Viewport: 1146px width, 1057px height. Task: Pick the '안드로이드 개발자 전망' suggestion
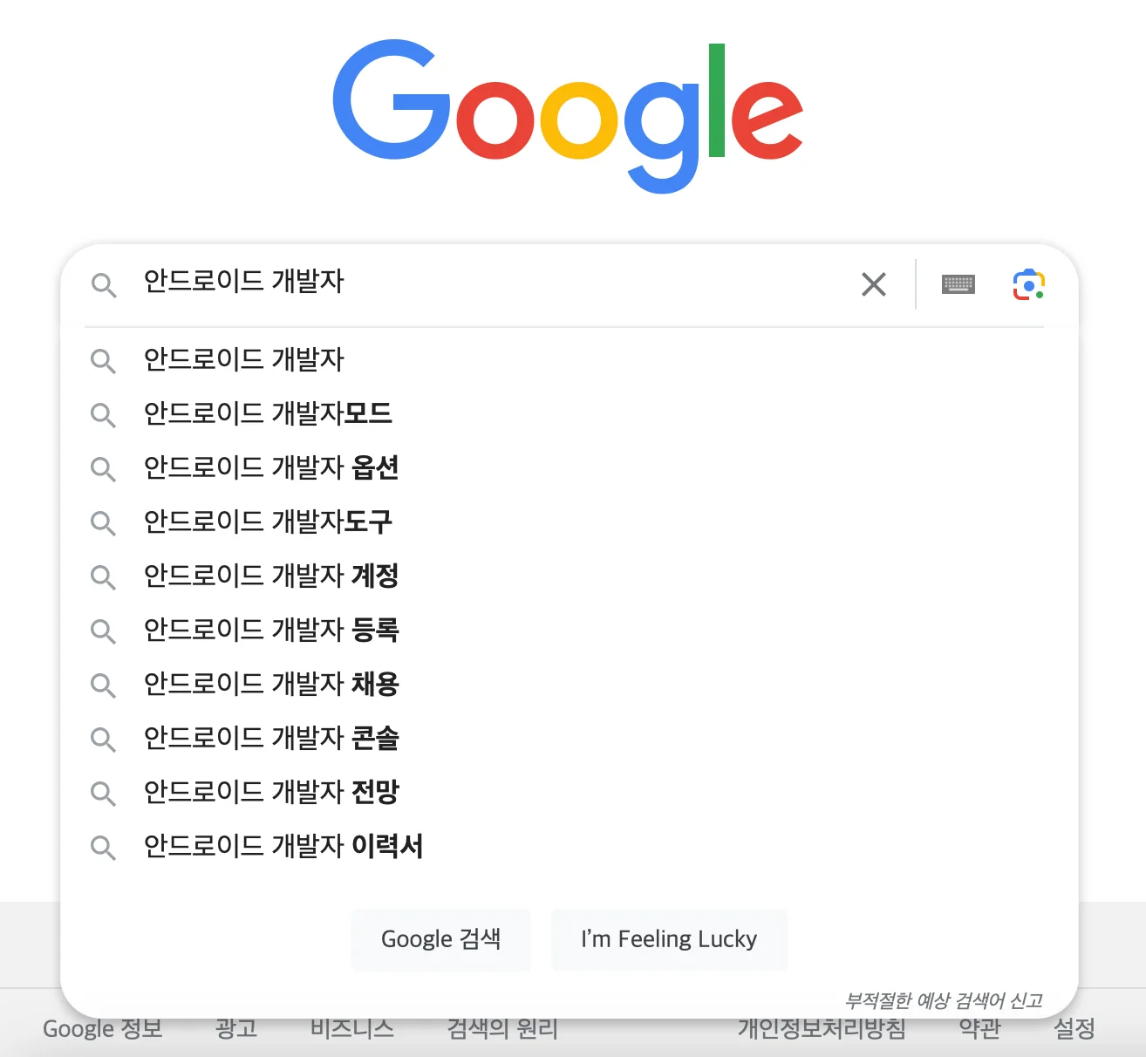271,793
